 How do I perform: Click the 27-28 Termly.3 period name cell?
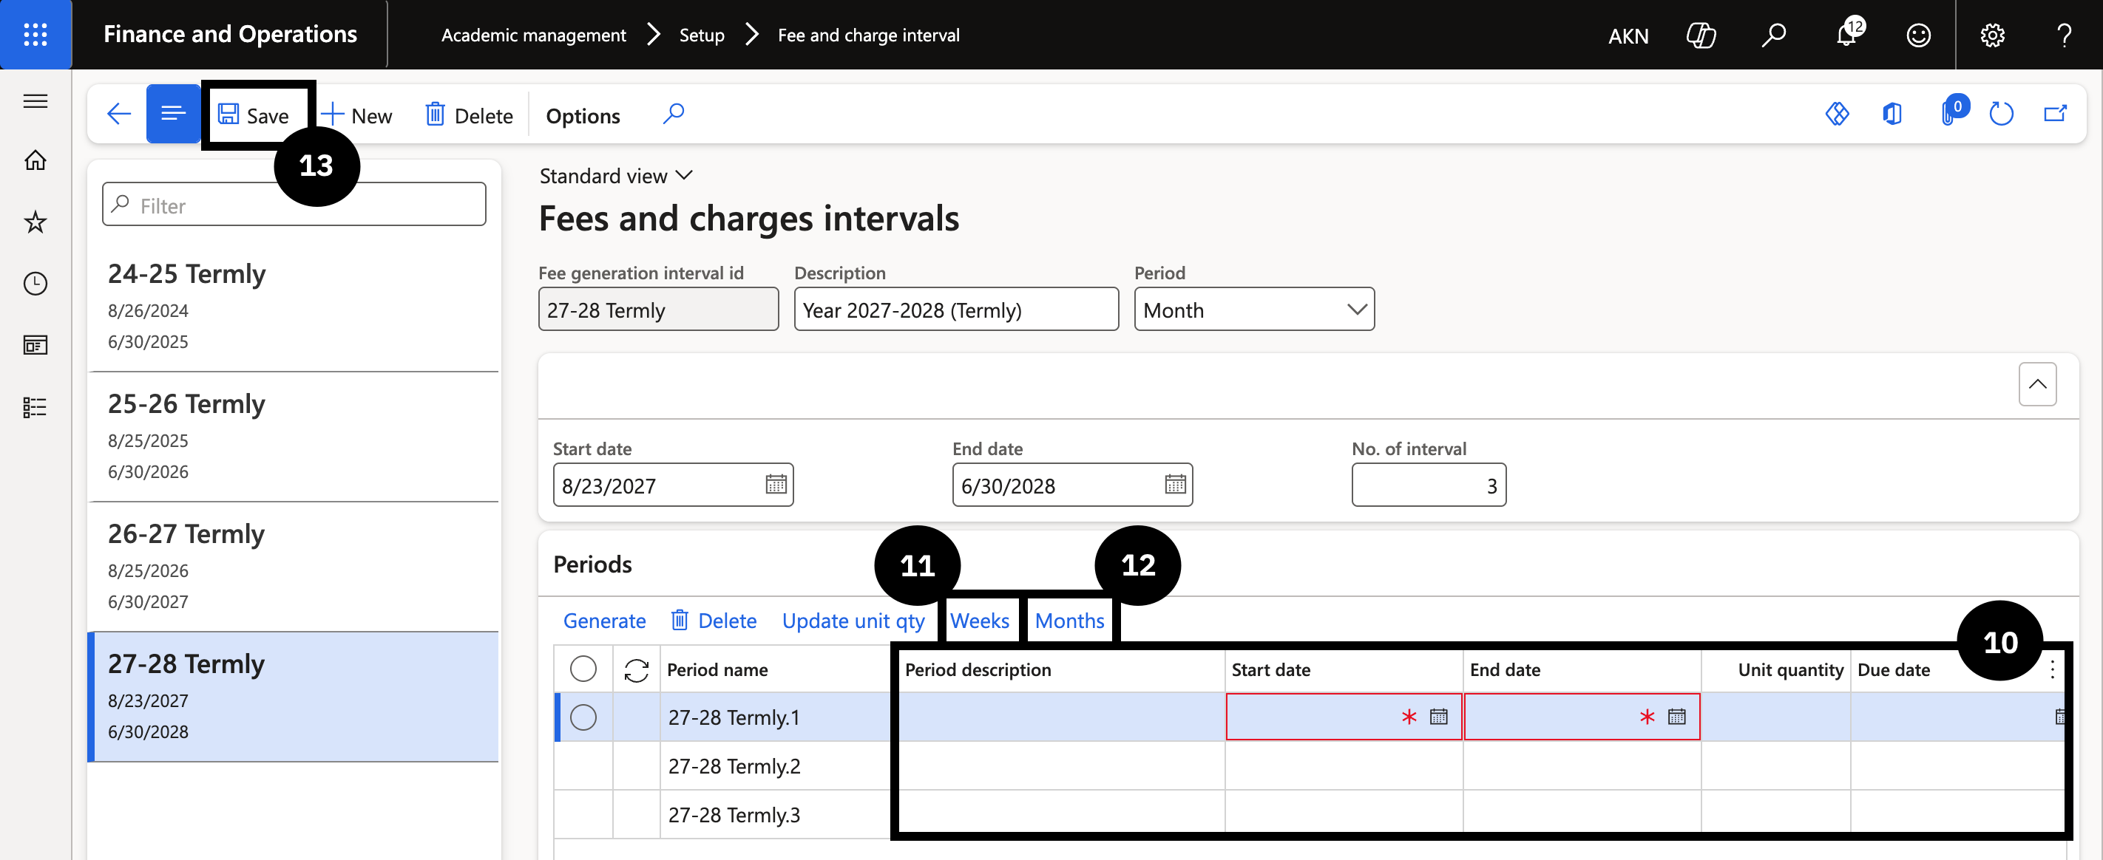[x=776, y=815]
